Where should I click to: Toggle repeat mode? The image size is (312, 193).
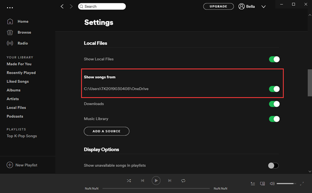coord(183,180)
